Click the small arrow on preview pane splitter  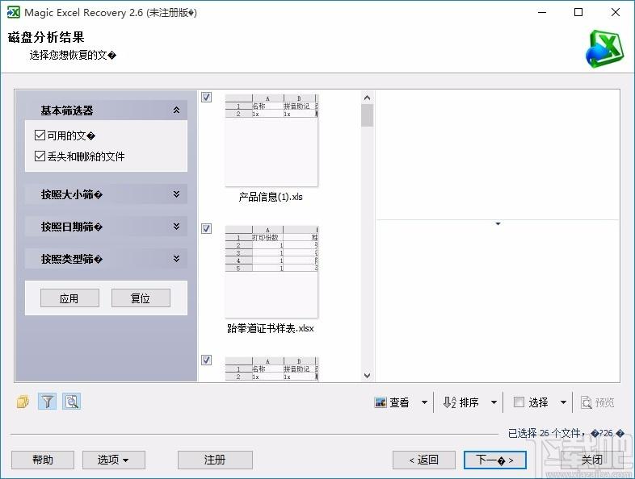point(498,223)
